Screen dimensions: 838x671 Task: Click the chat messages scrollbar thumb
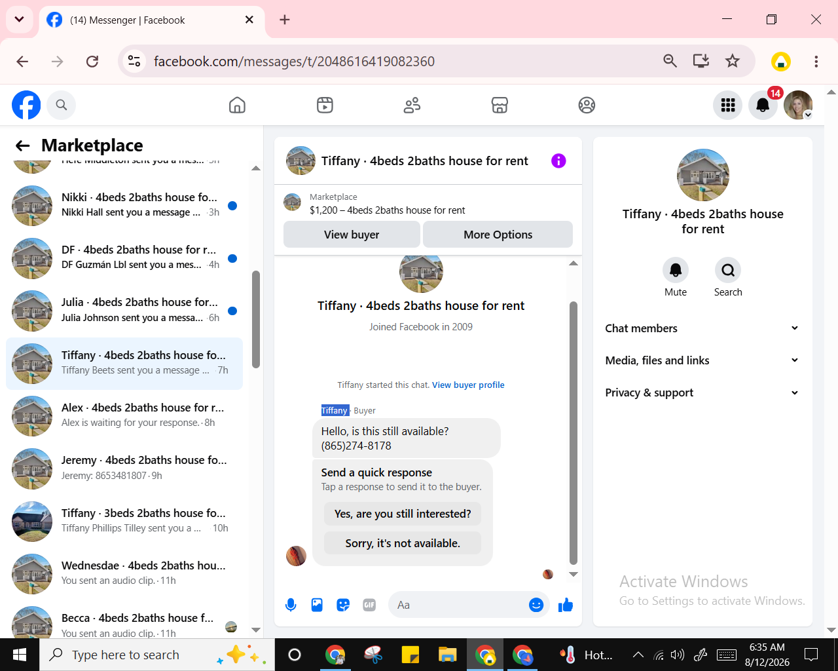pyautogui.click(x=574, y=432)
